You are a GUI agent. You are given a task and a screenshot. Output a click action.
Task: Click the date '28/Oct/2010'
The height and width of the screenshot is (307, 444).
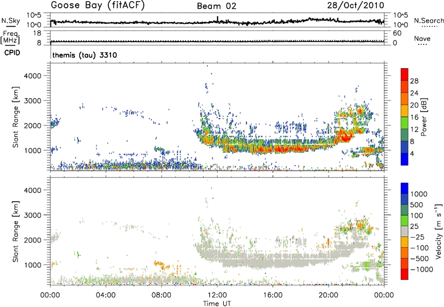[x=356, y=6]
